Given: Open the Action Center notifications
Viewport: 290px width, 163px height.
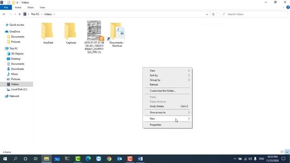Looking at the screenshot, I should [283, 159].
